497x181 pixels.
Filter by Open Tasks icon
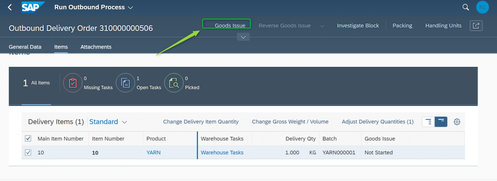(x=125, y=83)
